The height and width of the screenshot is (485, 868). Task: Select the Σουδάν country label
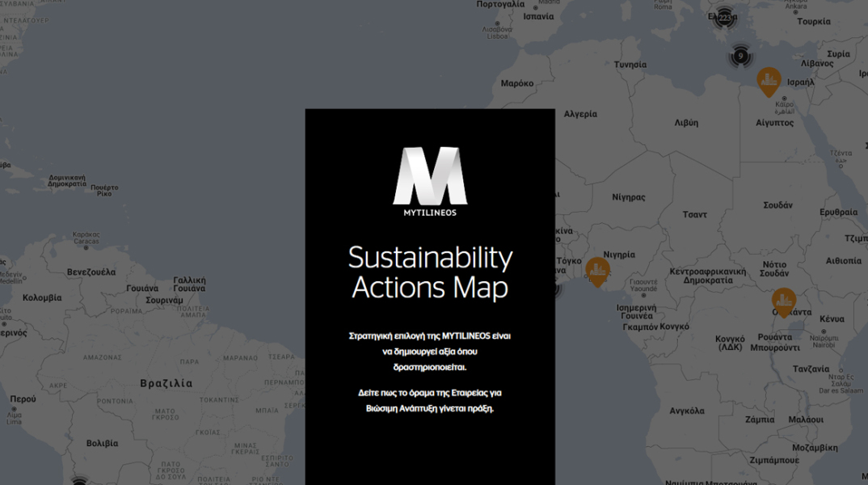click(777, 205)
